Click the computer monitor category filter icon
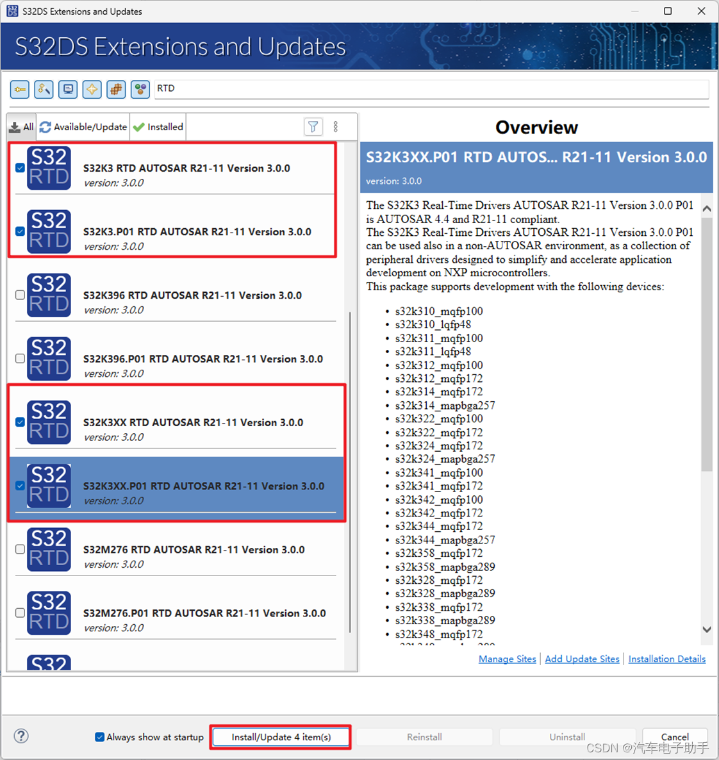The width and height of the screenshot is (719, 760). [x=68, y=89]
